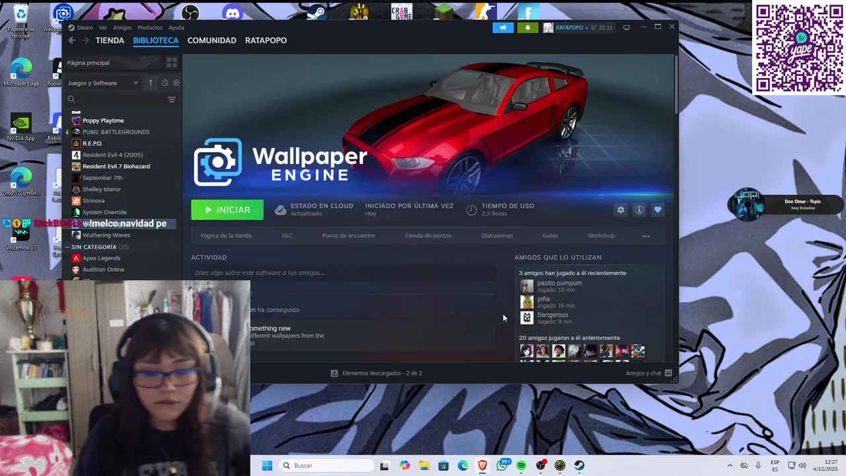Click the sort ascending arrow in library sidebar

[150, 83]
